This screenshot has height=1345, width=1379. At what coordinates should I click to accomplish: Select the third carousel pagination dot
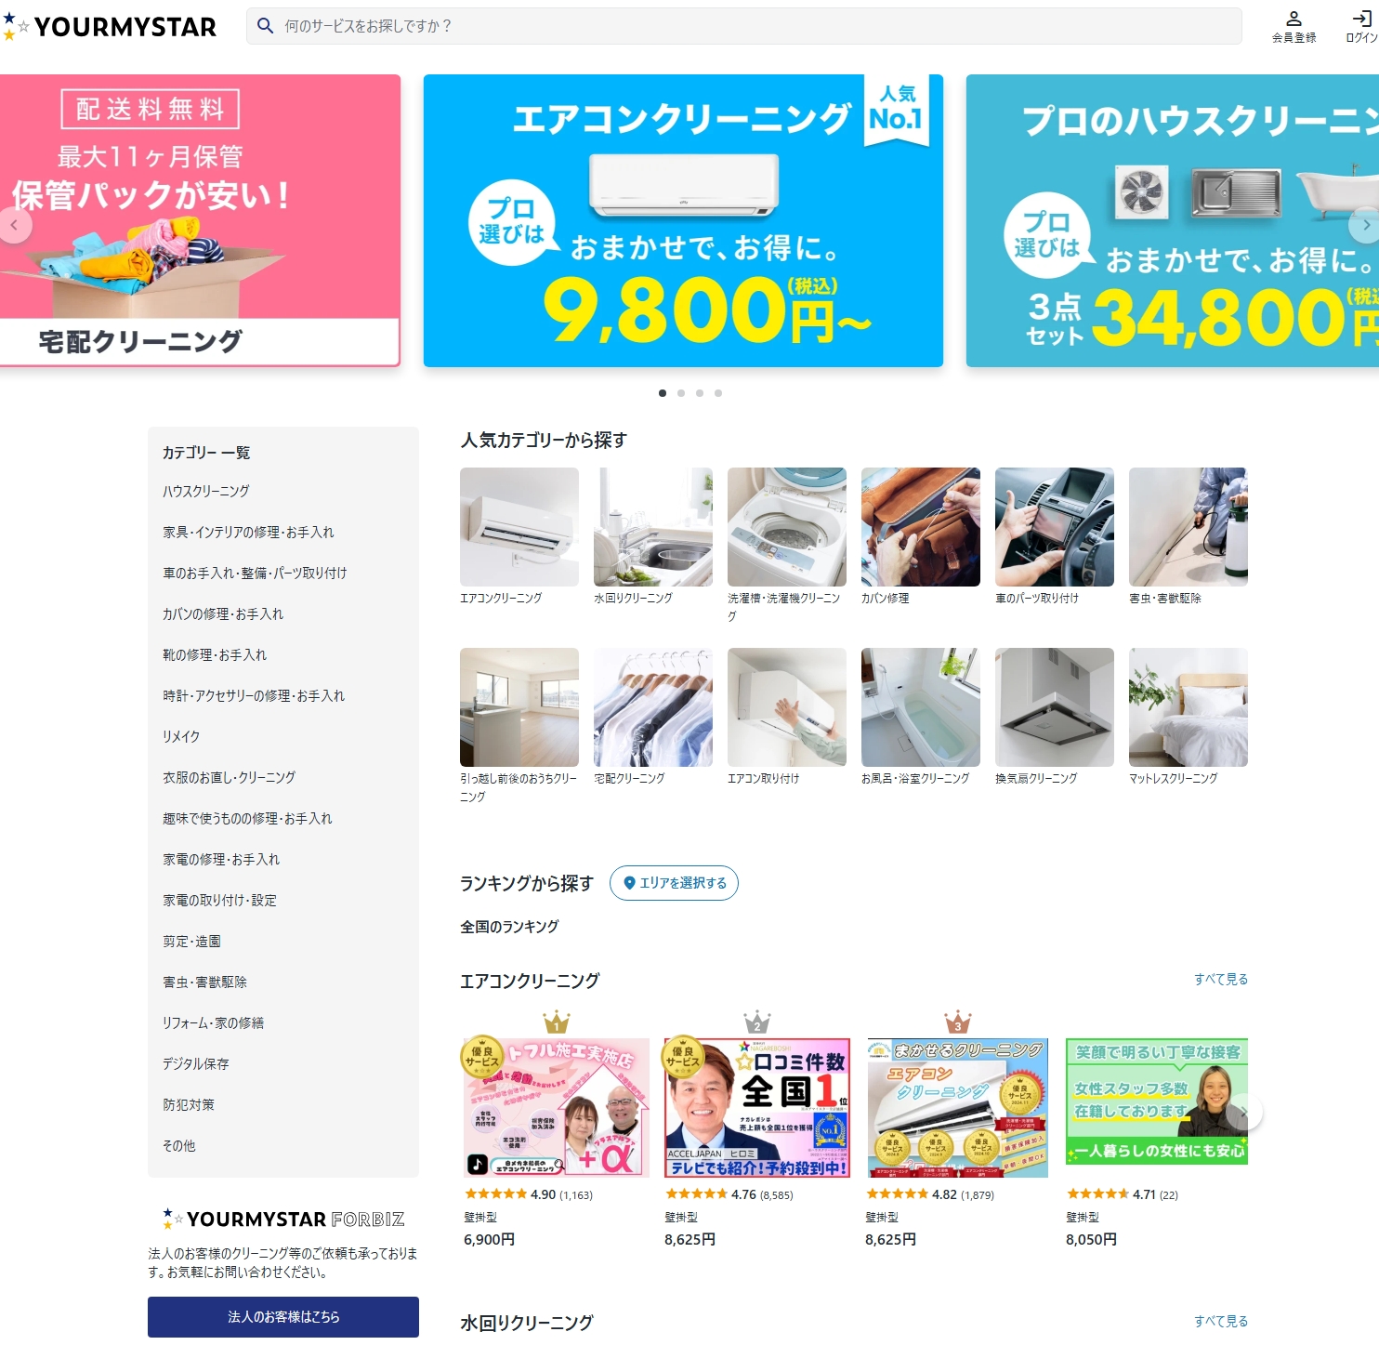pos(700,393)
